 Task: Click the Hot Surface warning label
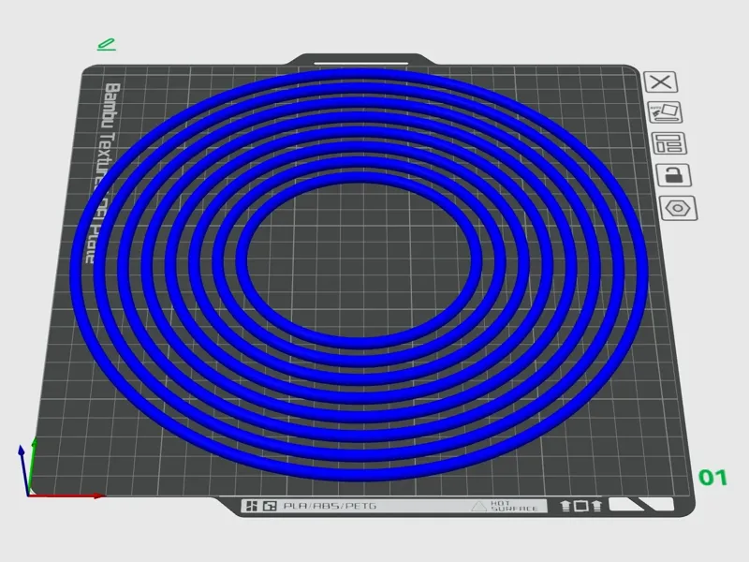coord(505,506)
